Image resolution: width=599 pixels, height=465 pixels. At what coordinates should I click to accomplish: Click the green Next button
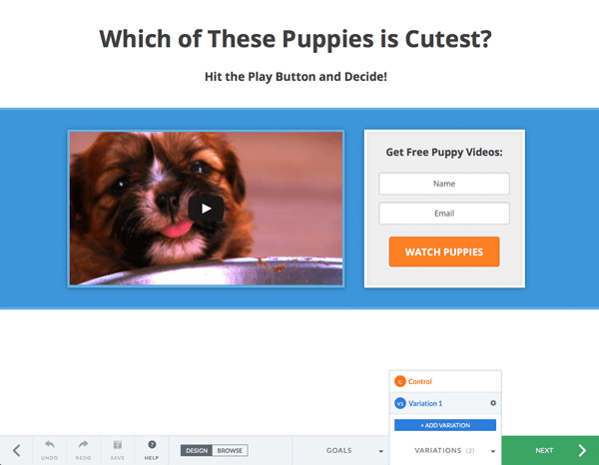coord(550,450)
